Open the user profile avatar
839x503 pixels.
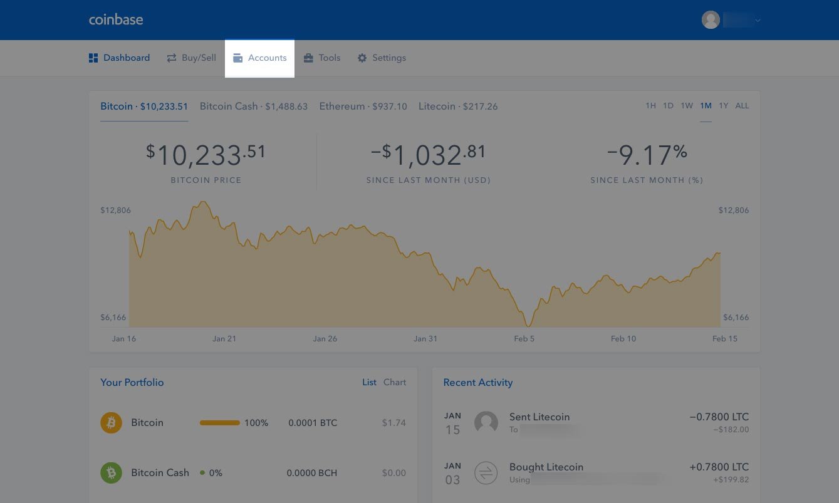point(711,19)
